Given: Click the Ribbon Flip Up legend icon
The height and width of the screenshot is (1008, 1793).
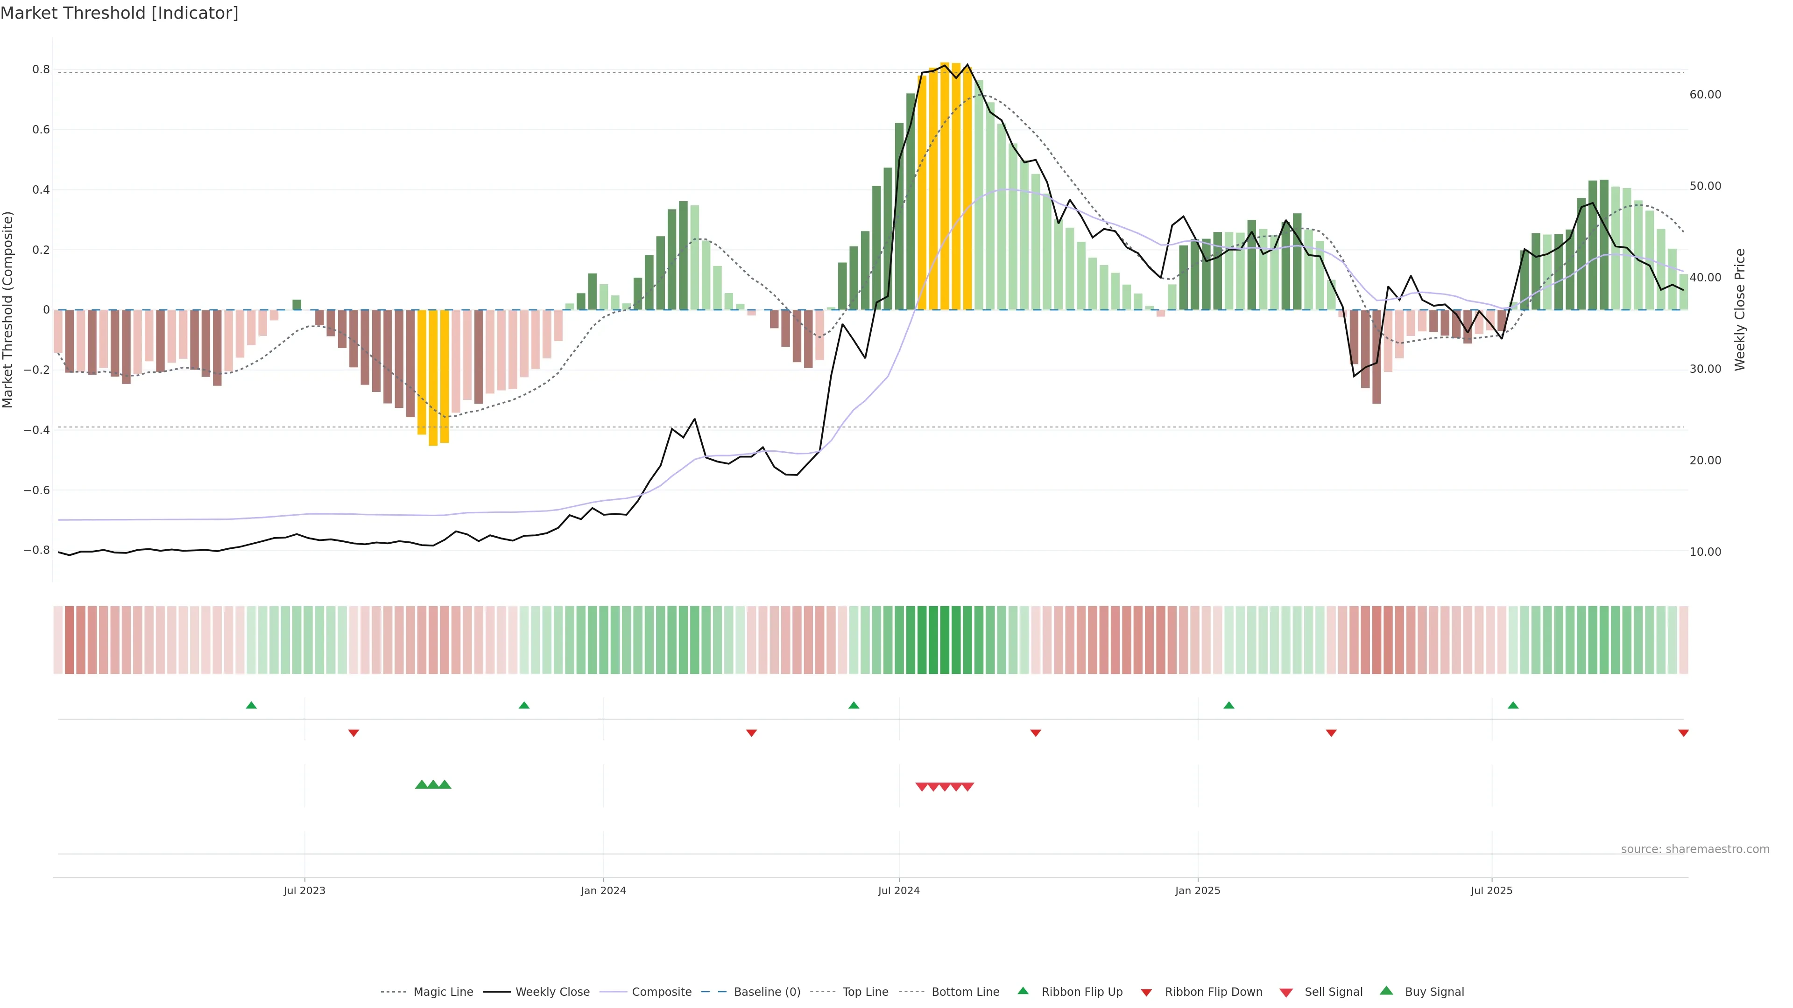Looking at the screenshot, I should (x=1023, y=991).
